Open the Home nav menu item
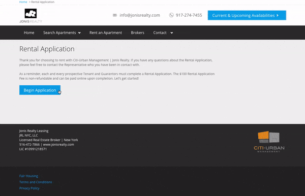Viewport: 305px width, 196px height. pyautogui.click(x=29, y=32)
